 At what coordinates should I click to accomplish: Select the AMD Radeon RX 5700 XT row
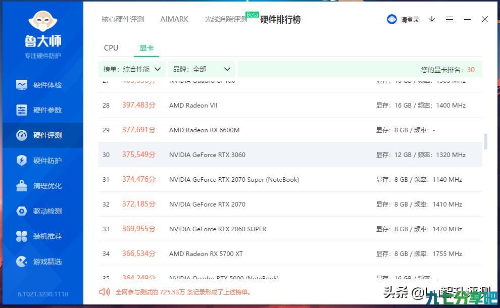click(290, 254)
